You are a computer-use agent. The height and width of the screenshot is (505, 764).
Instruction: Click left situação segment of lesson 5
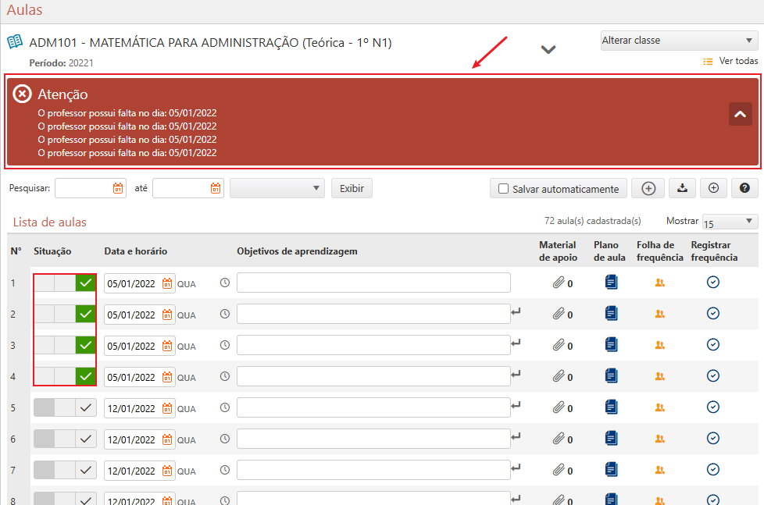[45, 407]
